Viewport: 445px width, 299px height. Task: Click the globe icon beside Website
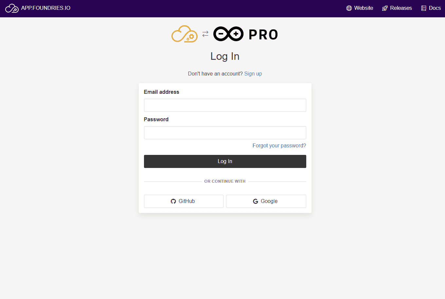[349, 8]
